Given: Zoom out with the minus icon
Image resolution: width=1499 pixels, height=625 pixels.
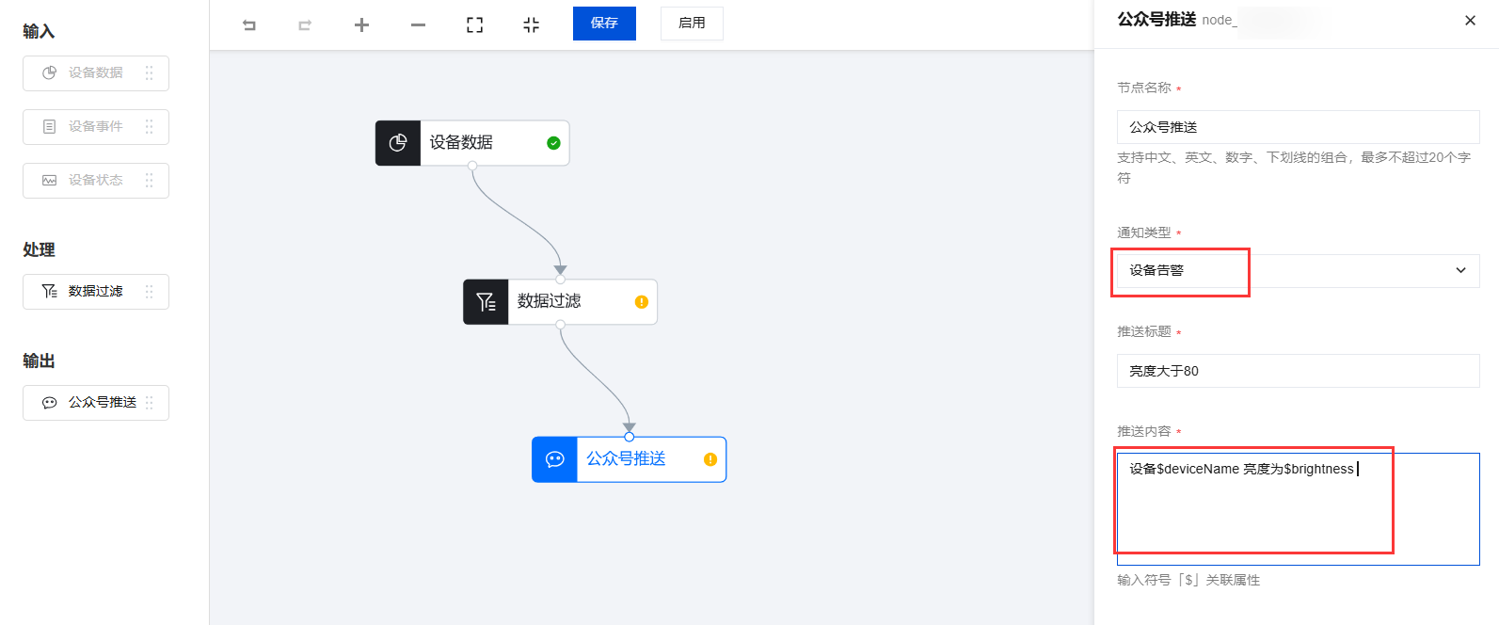Looking at the screenshot, I should (x=418, y=25).
